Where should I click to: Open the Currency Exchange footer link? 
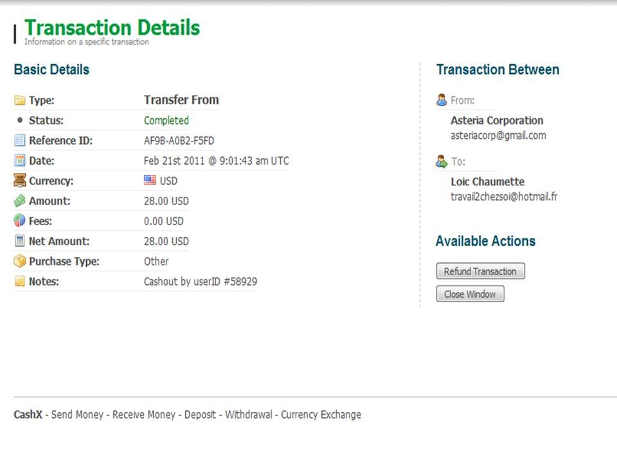tap(321, 415)
